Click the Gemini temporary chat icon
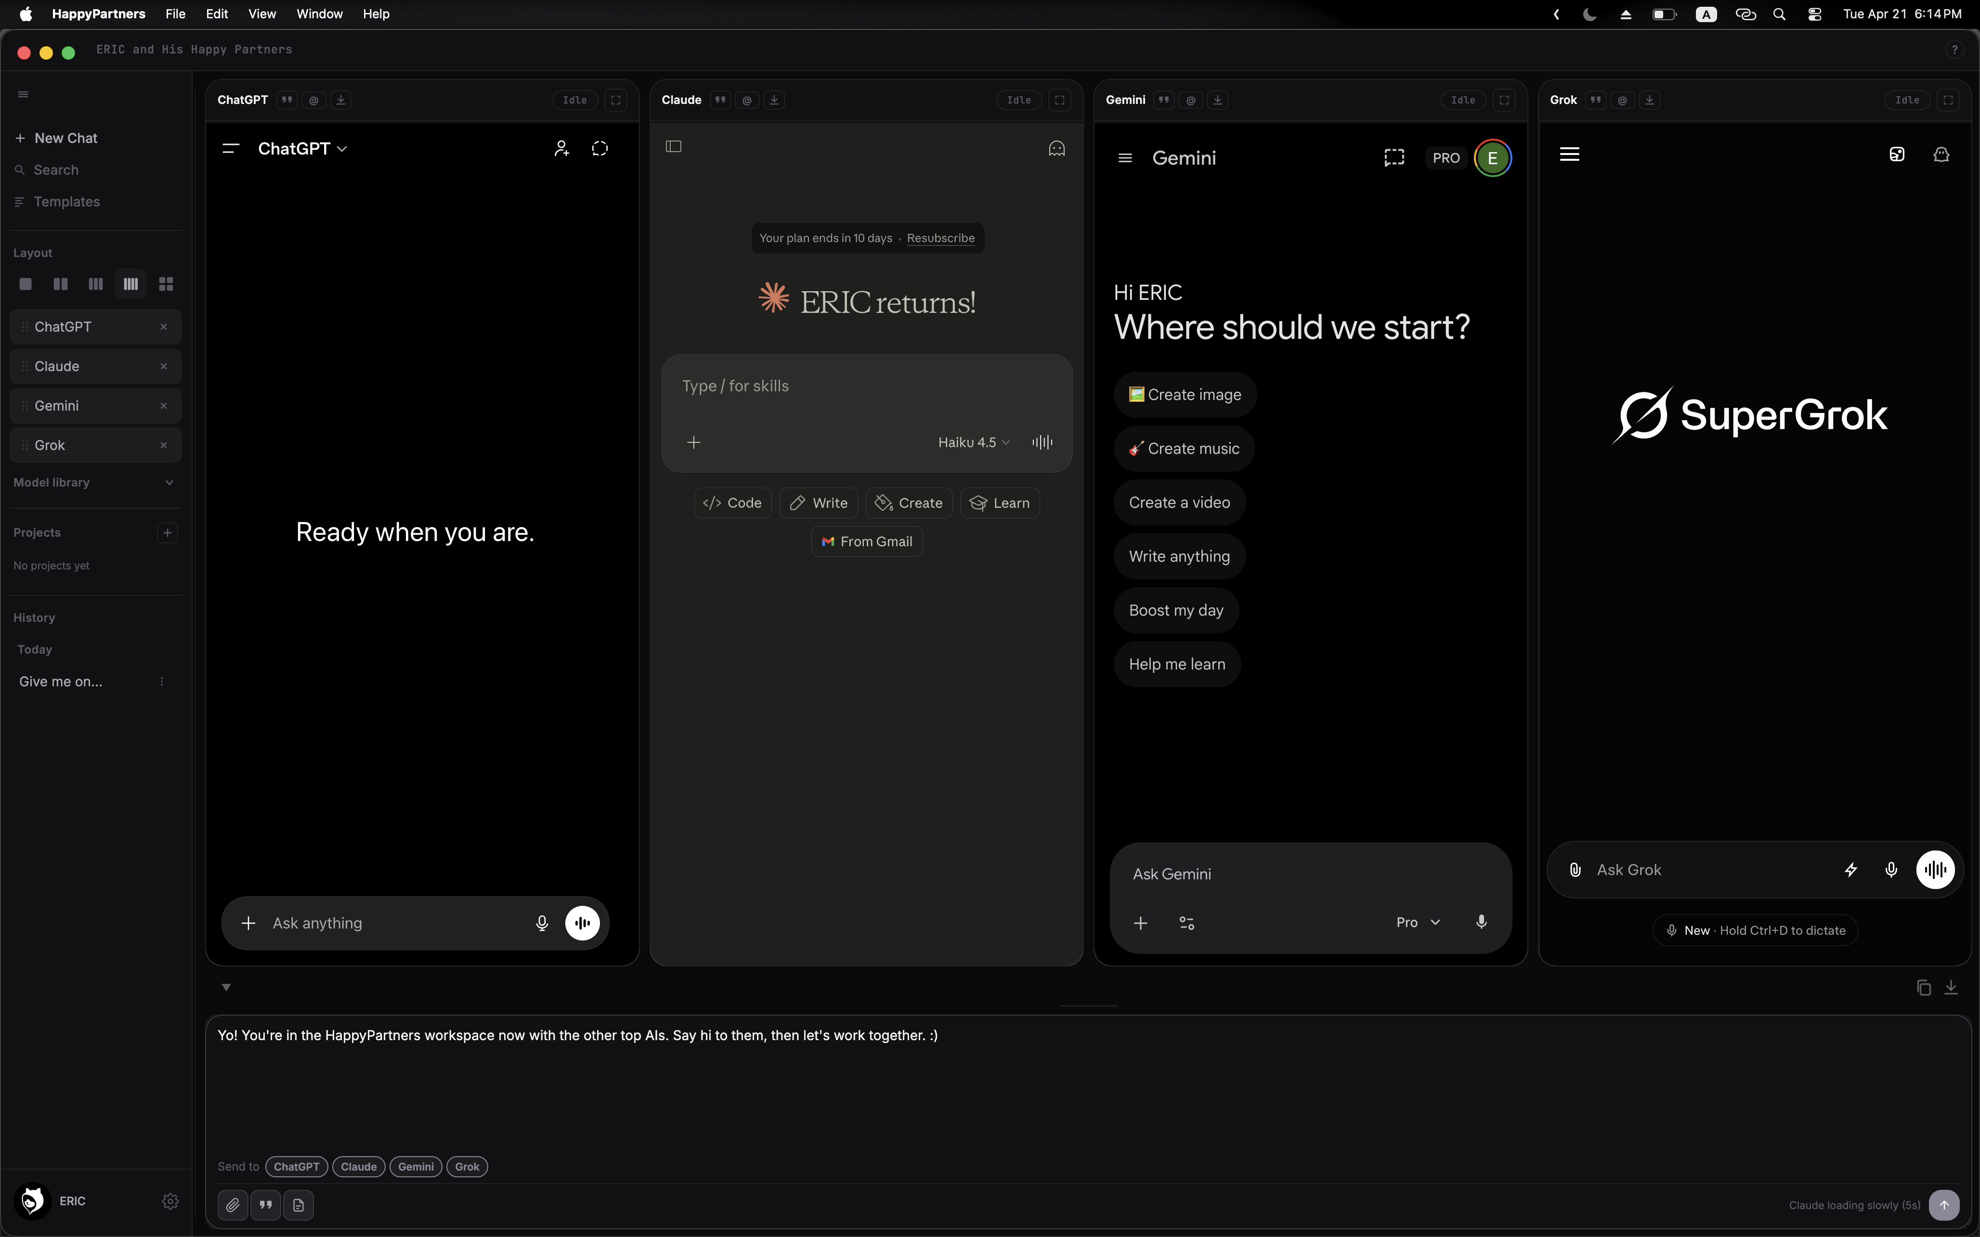This screenshot has height=1237, width=1980. tap(1394, 158)
